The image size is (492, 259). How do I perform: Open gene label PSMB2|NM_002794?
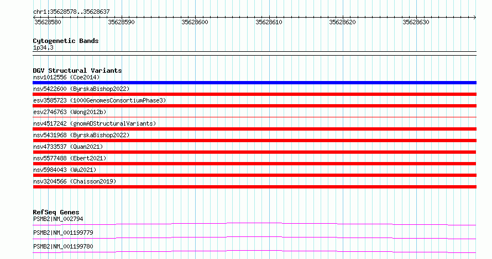[58, 219]
